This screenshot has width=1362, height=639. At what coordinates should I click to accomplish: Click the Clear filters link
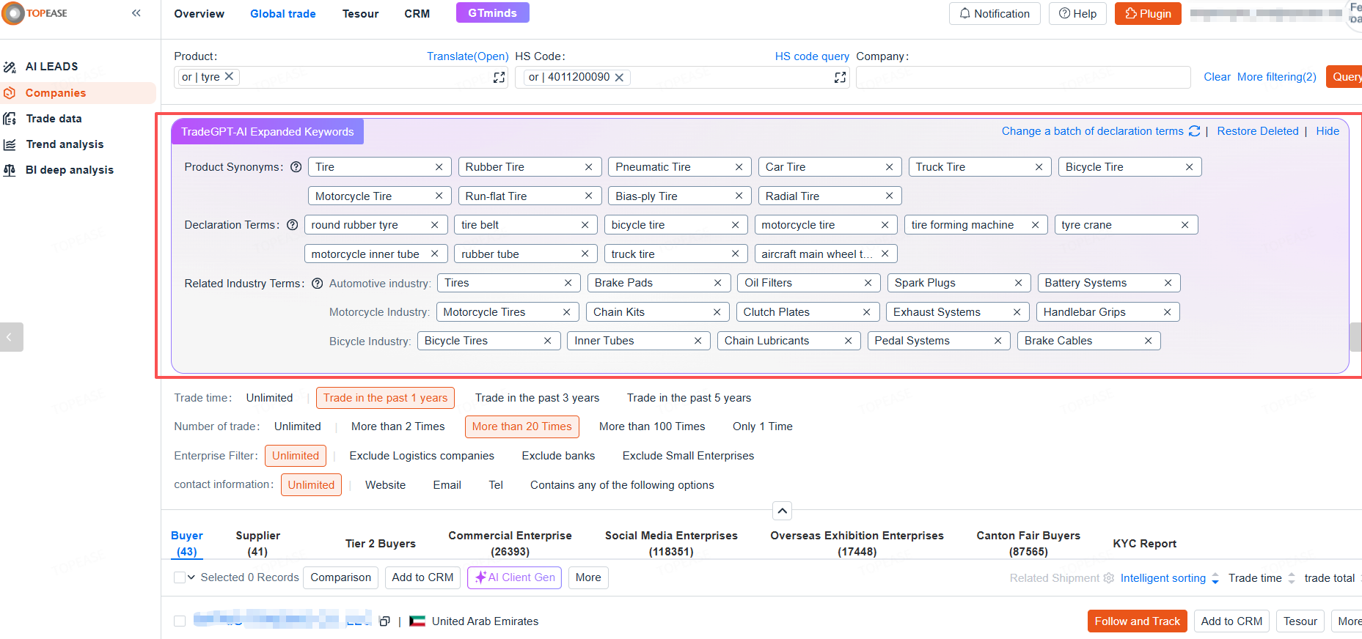coord(1217,77)
